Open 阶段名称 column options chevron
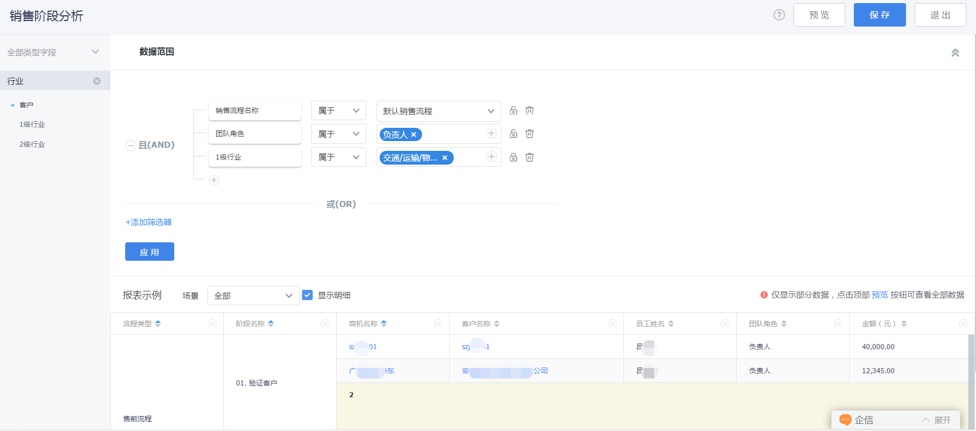 click(325, 323)
